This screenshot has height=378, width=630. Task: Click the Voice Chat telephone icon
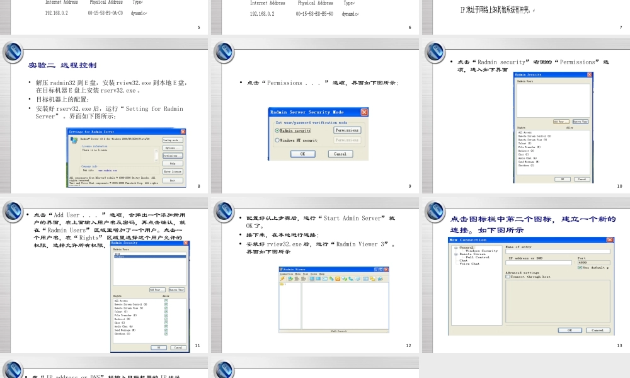coord(351,278)
